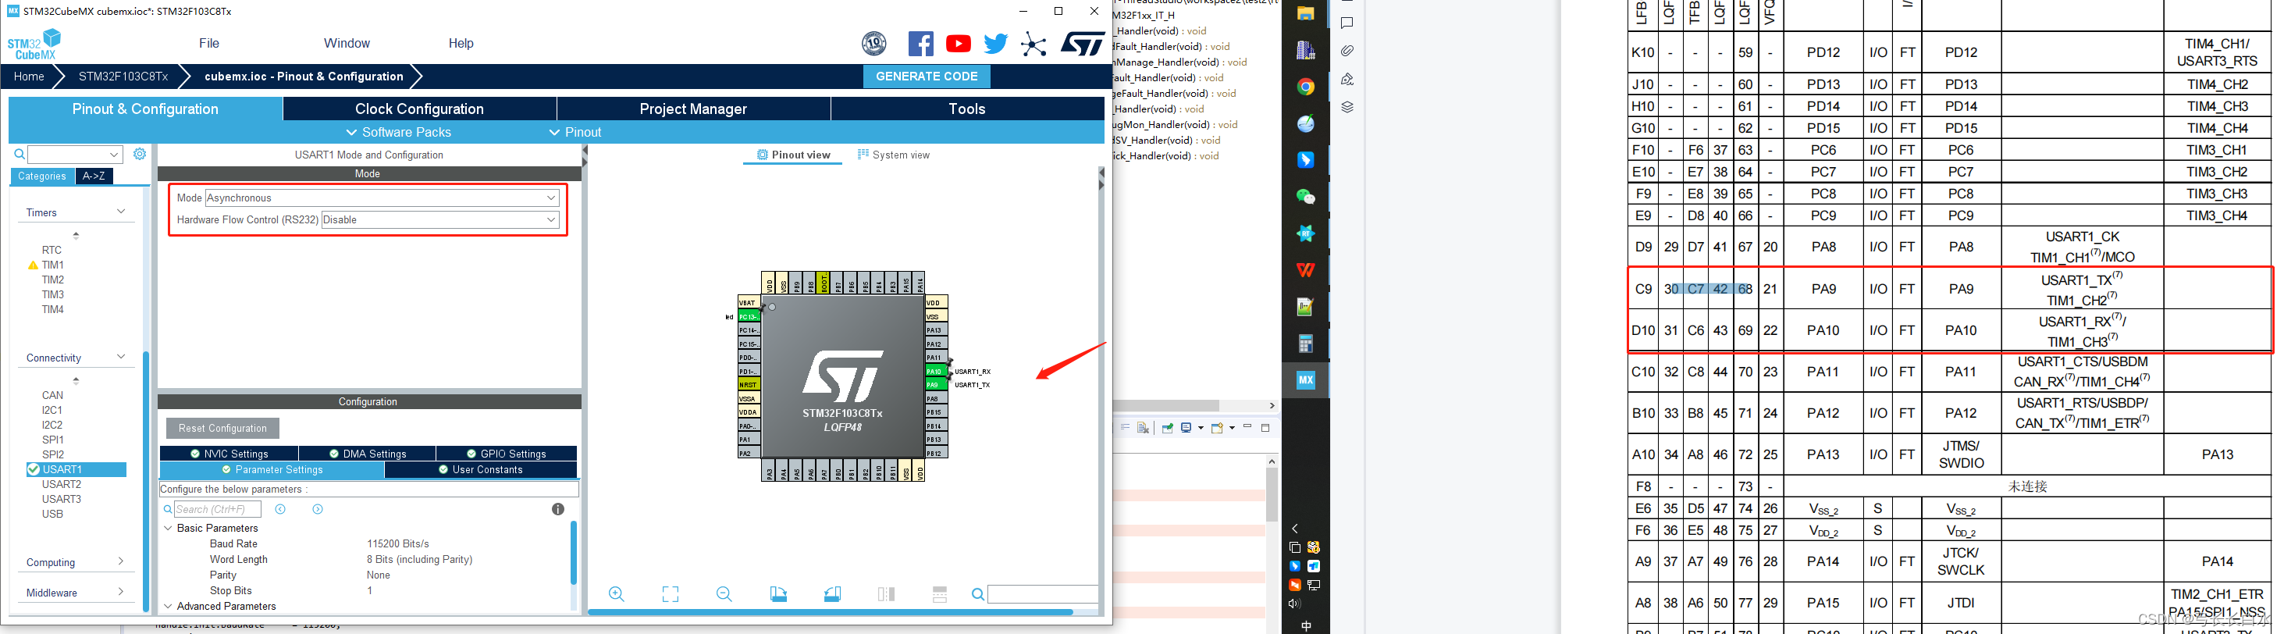Viewport: 2284px width, 634px height.
Task: Open Software Packs dropdown menu
Action: pyautogui.click(x=398, y=132)
